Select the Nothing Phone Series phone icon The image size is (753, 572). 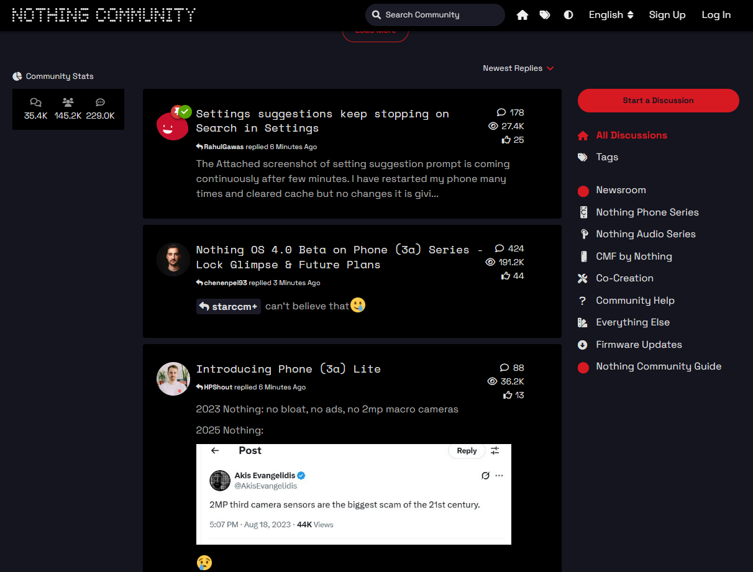583,212
